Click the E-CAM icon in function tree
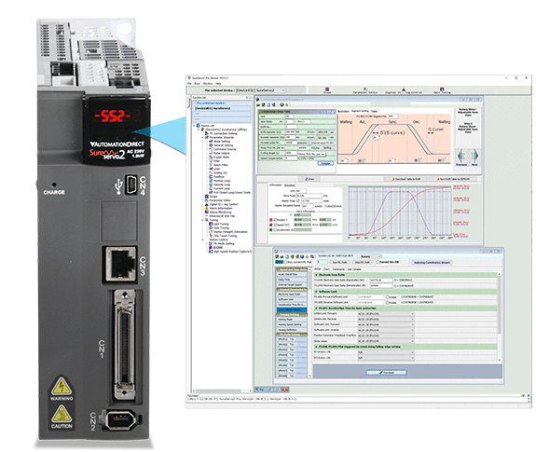The image size is (536, 452). point(211,248)
